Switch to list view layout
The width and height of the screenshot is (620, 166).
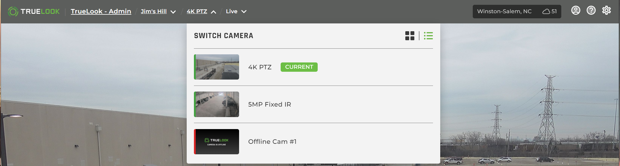pos(428,36)
